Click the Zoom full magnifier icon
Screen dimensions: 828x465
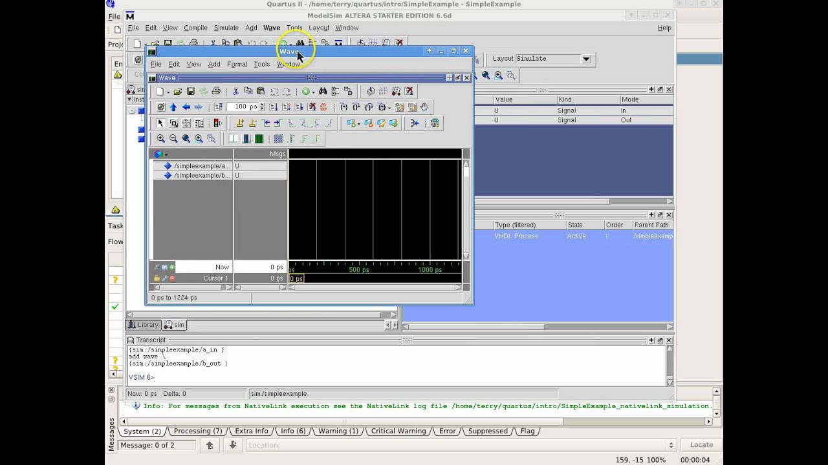(x=186, y=138)
